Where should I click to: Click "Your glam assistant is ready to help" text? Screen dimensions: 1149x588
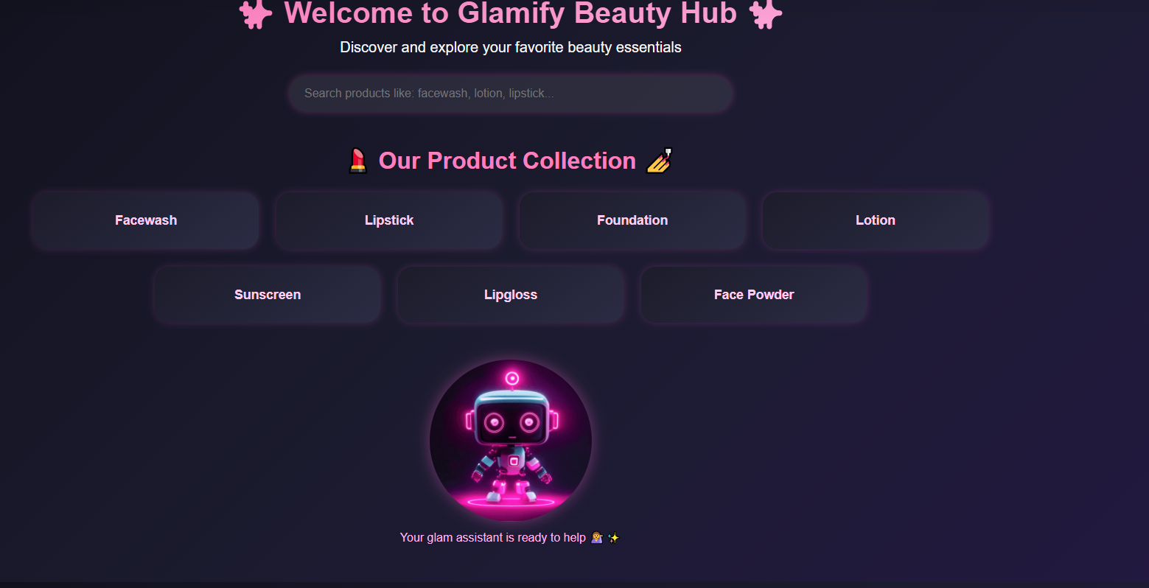[492, 538]
